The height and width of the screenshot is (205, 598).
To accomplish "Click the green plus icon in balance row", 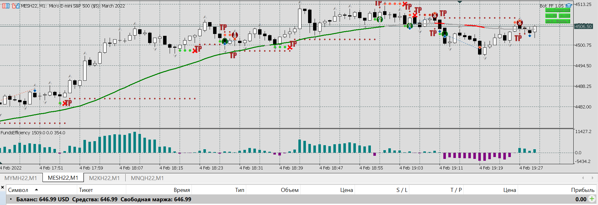I will [x=592, y=199].
